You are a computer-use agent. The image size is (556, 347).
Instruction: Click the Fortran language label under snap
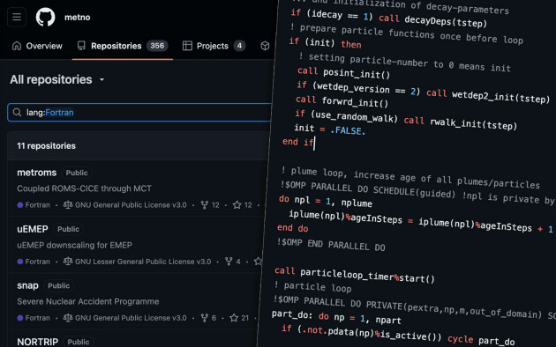coord(34,318)
